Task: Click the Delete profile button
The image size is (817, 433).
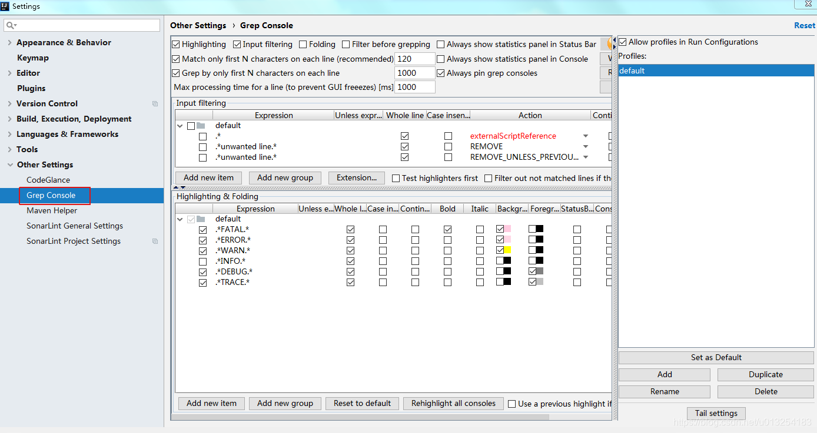Action: click(766, 391)
